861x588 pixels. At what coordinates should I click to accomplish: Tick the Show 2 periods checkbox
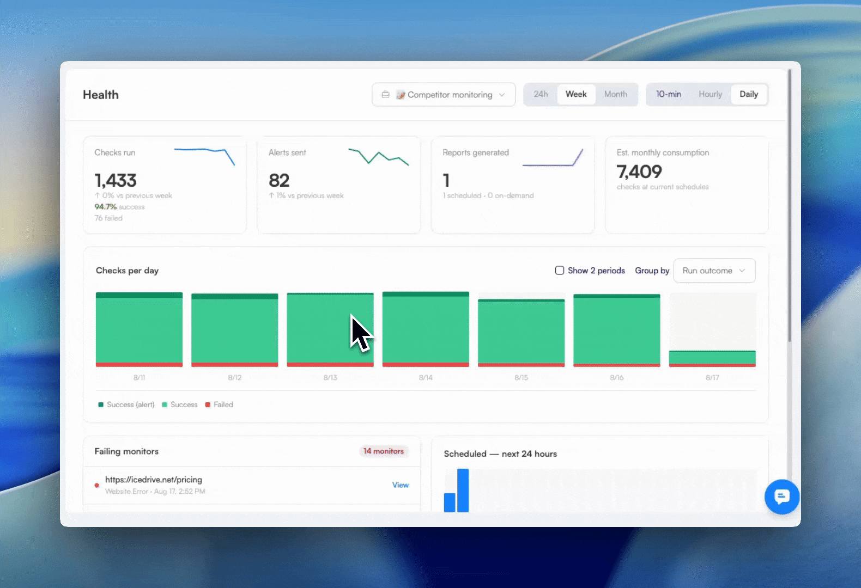tap(559, 271)
